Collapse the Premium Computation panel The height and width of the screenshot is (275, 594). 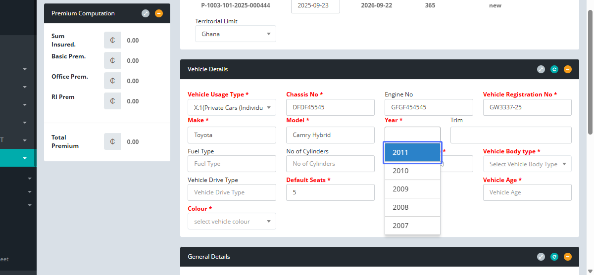(x=159, y=13)
